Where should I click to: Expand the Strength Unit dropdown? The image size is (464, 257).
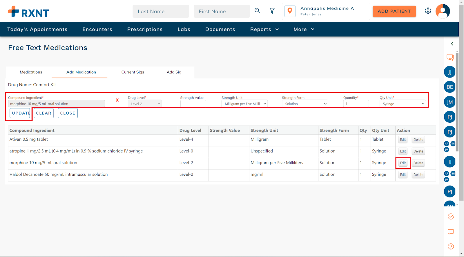pos(244,104)
